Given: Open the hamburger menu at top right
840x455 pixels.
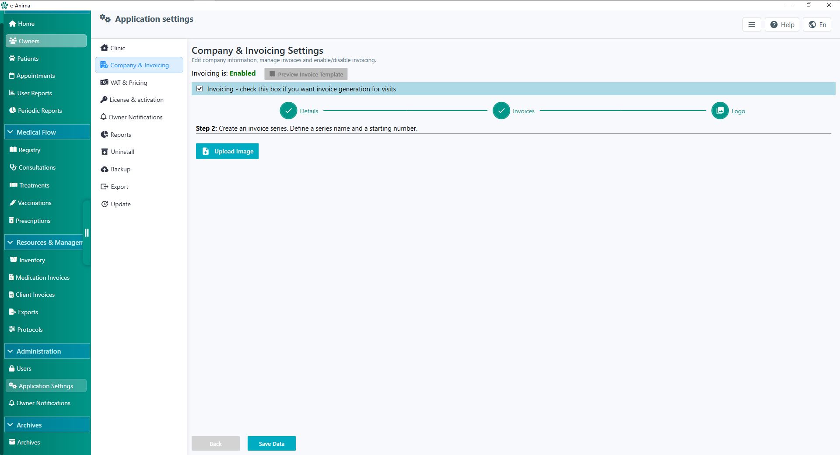Looking at the screenshot, I should point(752,24).
